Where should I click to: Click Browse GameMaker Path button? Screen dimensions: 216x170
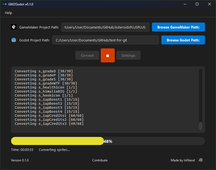[178, 27]
